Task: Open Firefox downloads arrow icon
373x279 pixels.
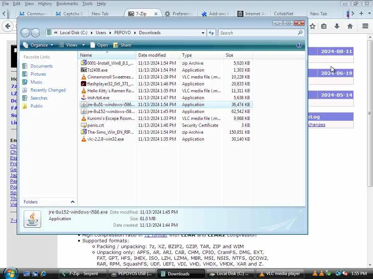Action: pos(337,26)
